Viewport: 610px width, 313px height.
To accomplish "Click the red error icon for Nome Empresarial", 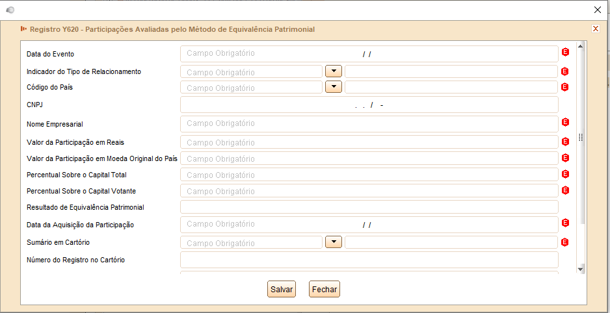I will pos(565,122).
